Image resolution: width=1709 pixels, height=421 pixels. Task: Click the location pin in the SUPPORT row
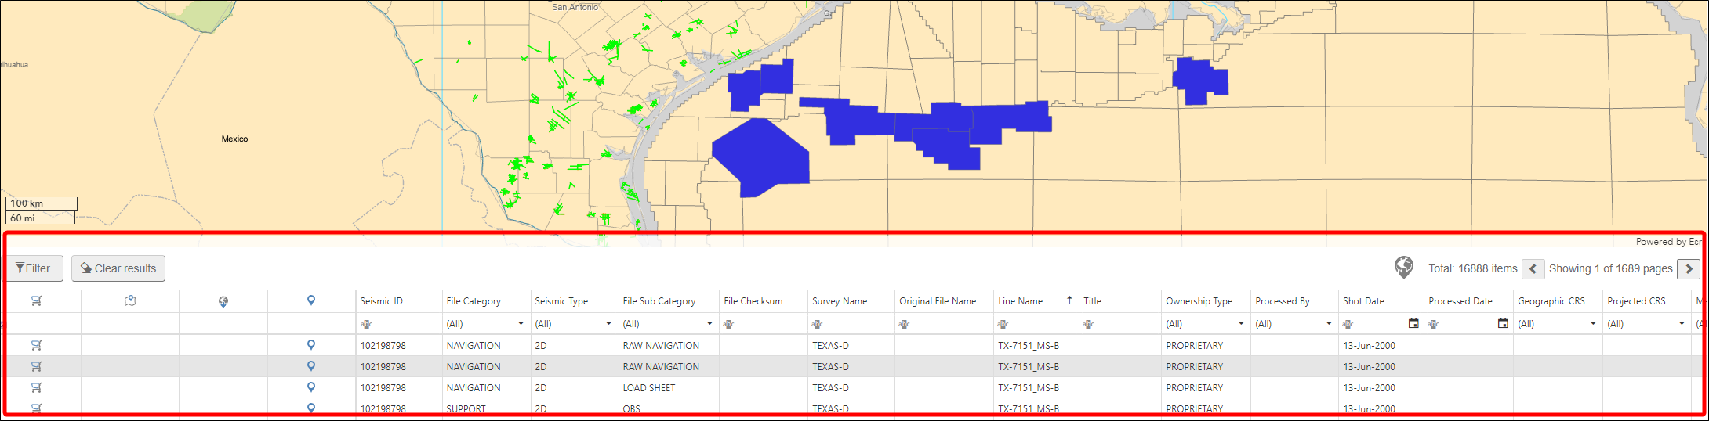click(x=311, y=408)
